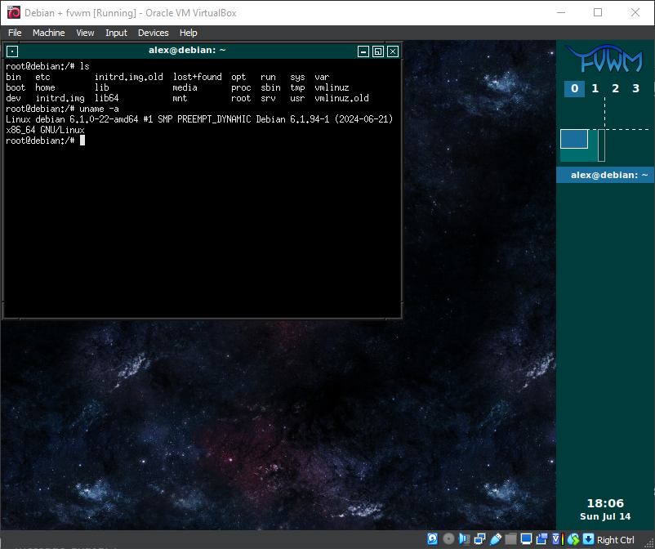The image size is (655, 549).
Task: Click the shared folders status icon
Action: click(510, 539)
